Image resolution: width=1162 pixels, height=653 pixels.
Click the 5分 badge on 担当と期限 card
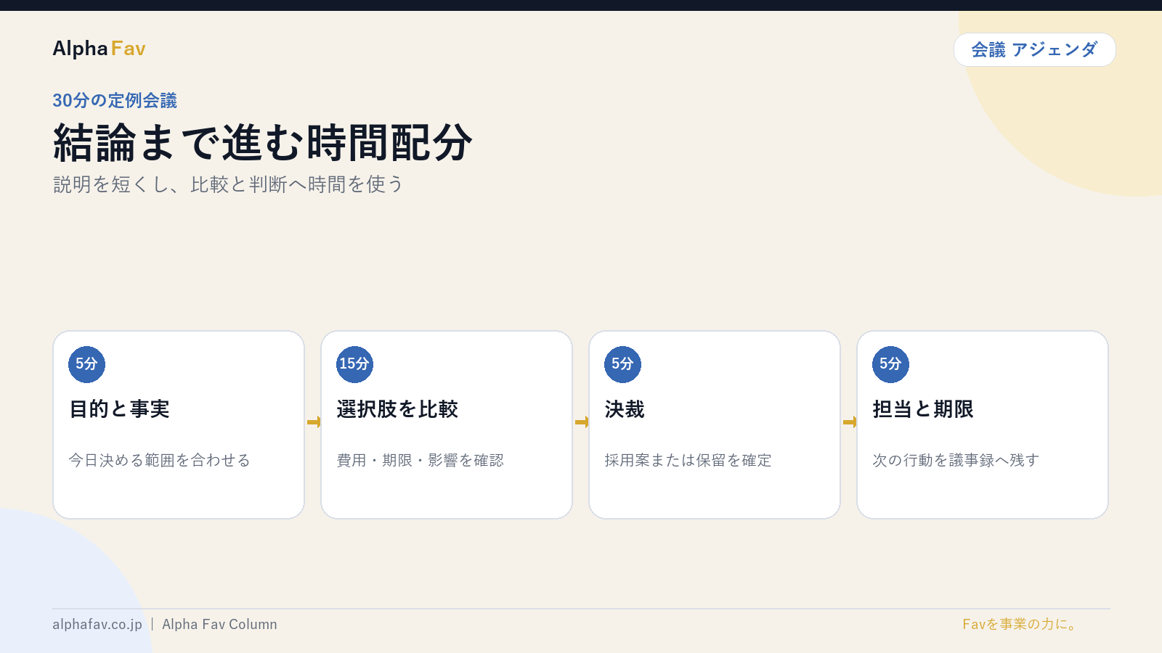890,364
